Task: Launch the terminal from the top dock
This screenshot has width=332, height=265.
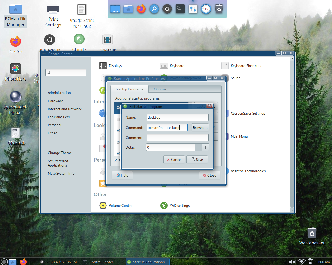Action: point(180,9)
